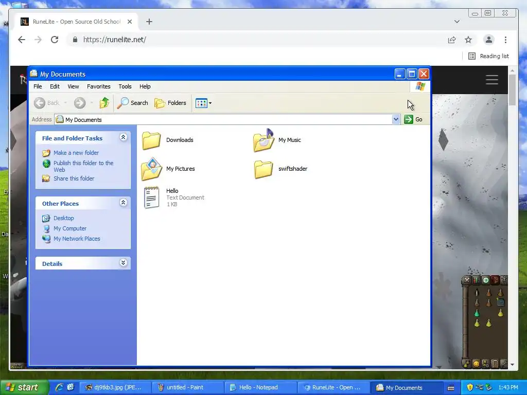Select the My Music folder icon
This screenshot has height=395, width=527.
click(264, 140)
